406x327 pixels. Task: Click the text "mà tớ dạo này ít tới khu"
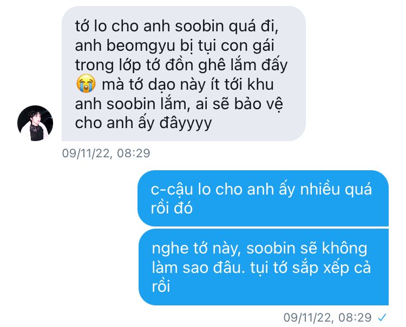click(x=188, y=84)
